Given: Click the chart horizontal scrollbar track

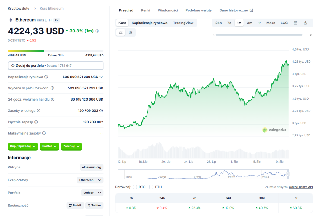Looking at the screenshot, I should pyautogui.click(x=259, y=35).
